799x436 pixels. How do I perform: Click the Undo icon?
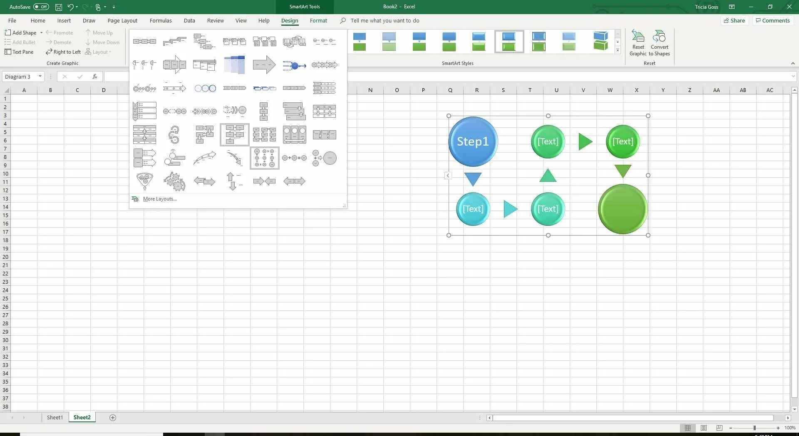(70, 7)
